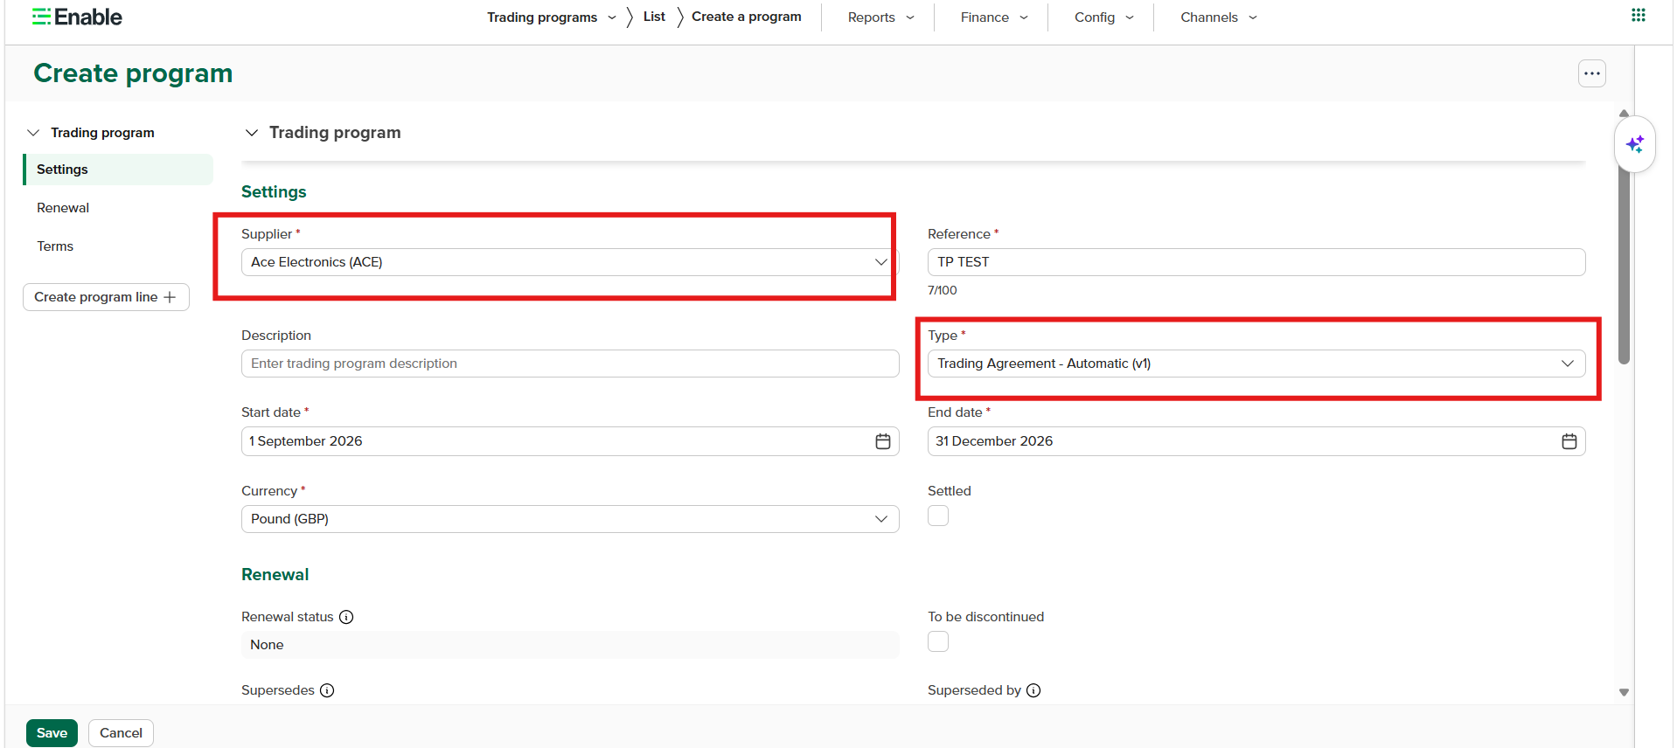Image resolution: width=1677 pixels, height=748 pixels.
Task: Open the apps grid icon
Action: (x=1638, y=15)
